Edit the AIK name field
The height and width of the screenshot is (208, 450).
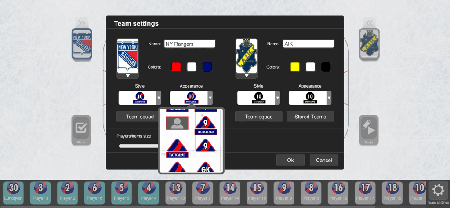point(308,44)
